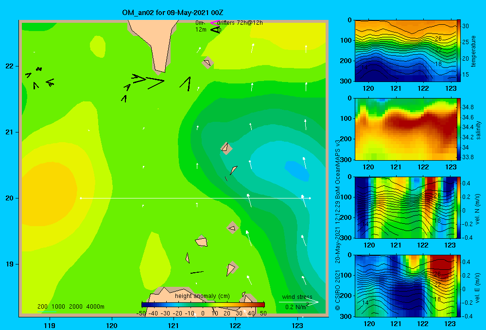This screenshot has width=486, height=330.
Task: Click the title 'OM_an02 for 09-May-2021 00Z'
Action: point(173,13)
